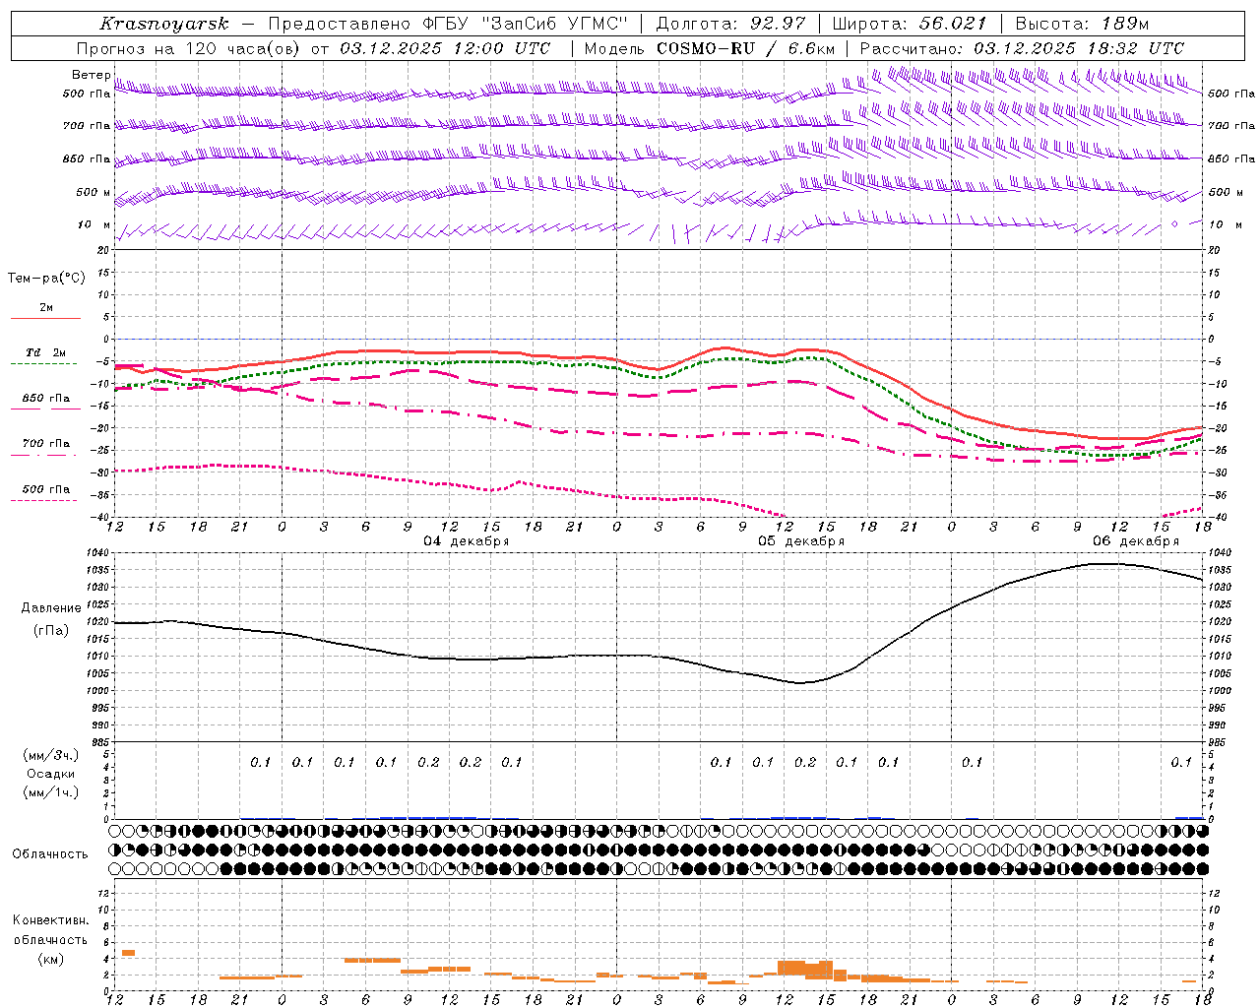The width and height of the screenshot is (1260, 1008).
Task: Click the '500 м' wind level label on the left
Action: tap(94, 192)
